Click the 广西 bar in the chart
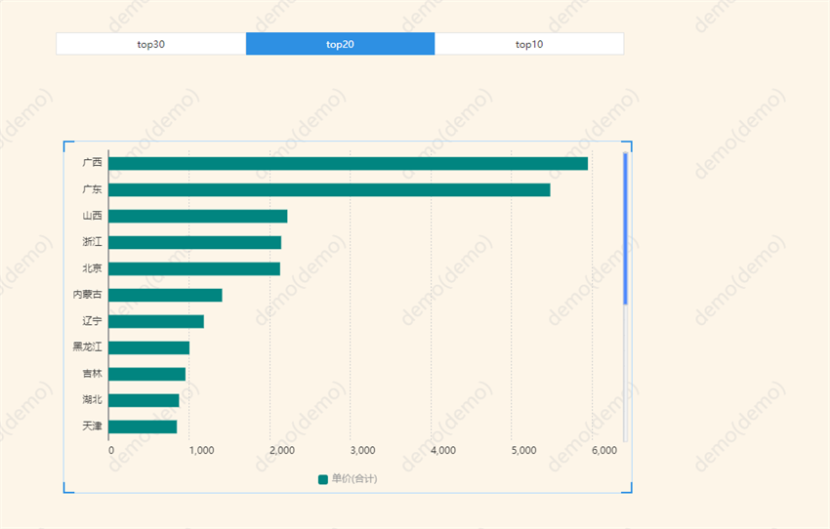 (x=348, y=163)
